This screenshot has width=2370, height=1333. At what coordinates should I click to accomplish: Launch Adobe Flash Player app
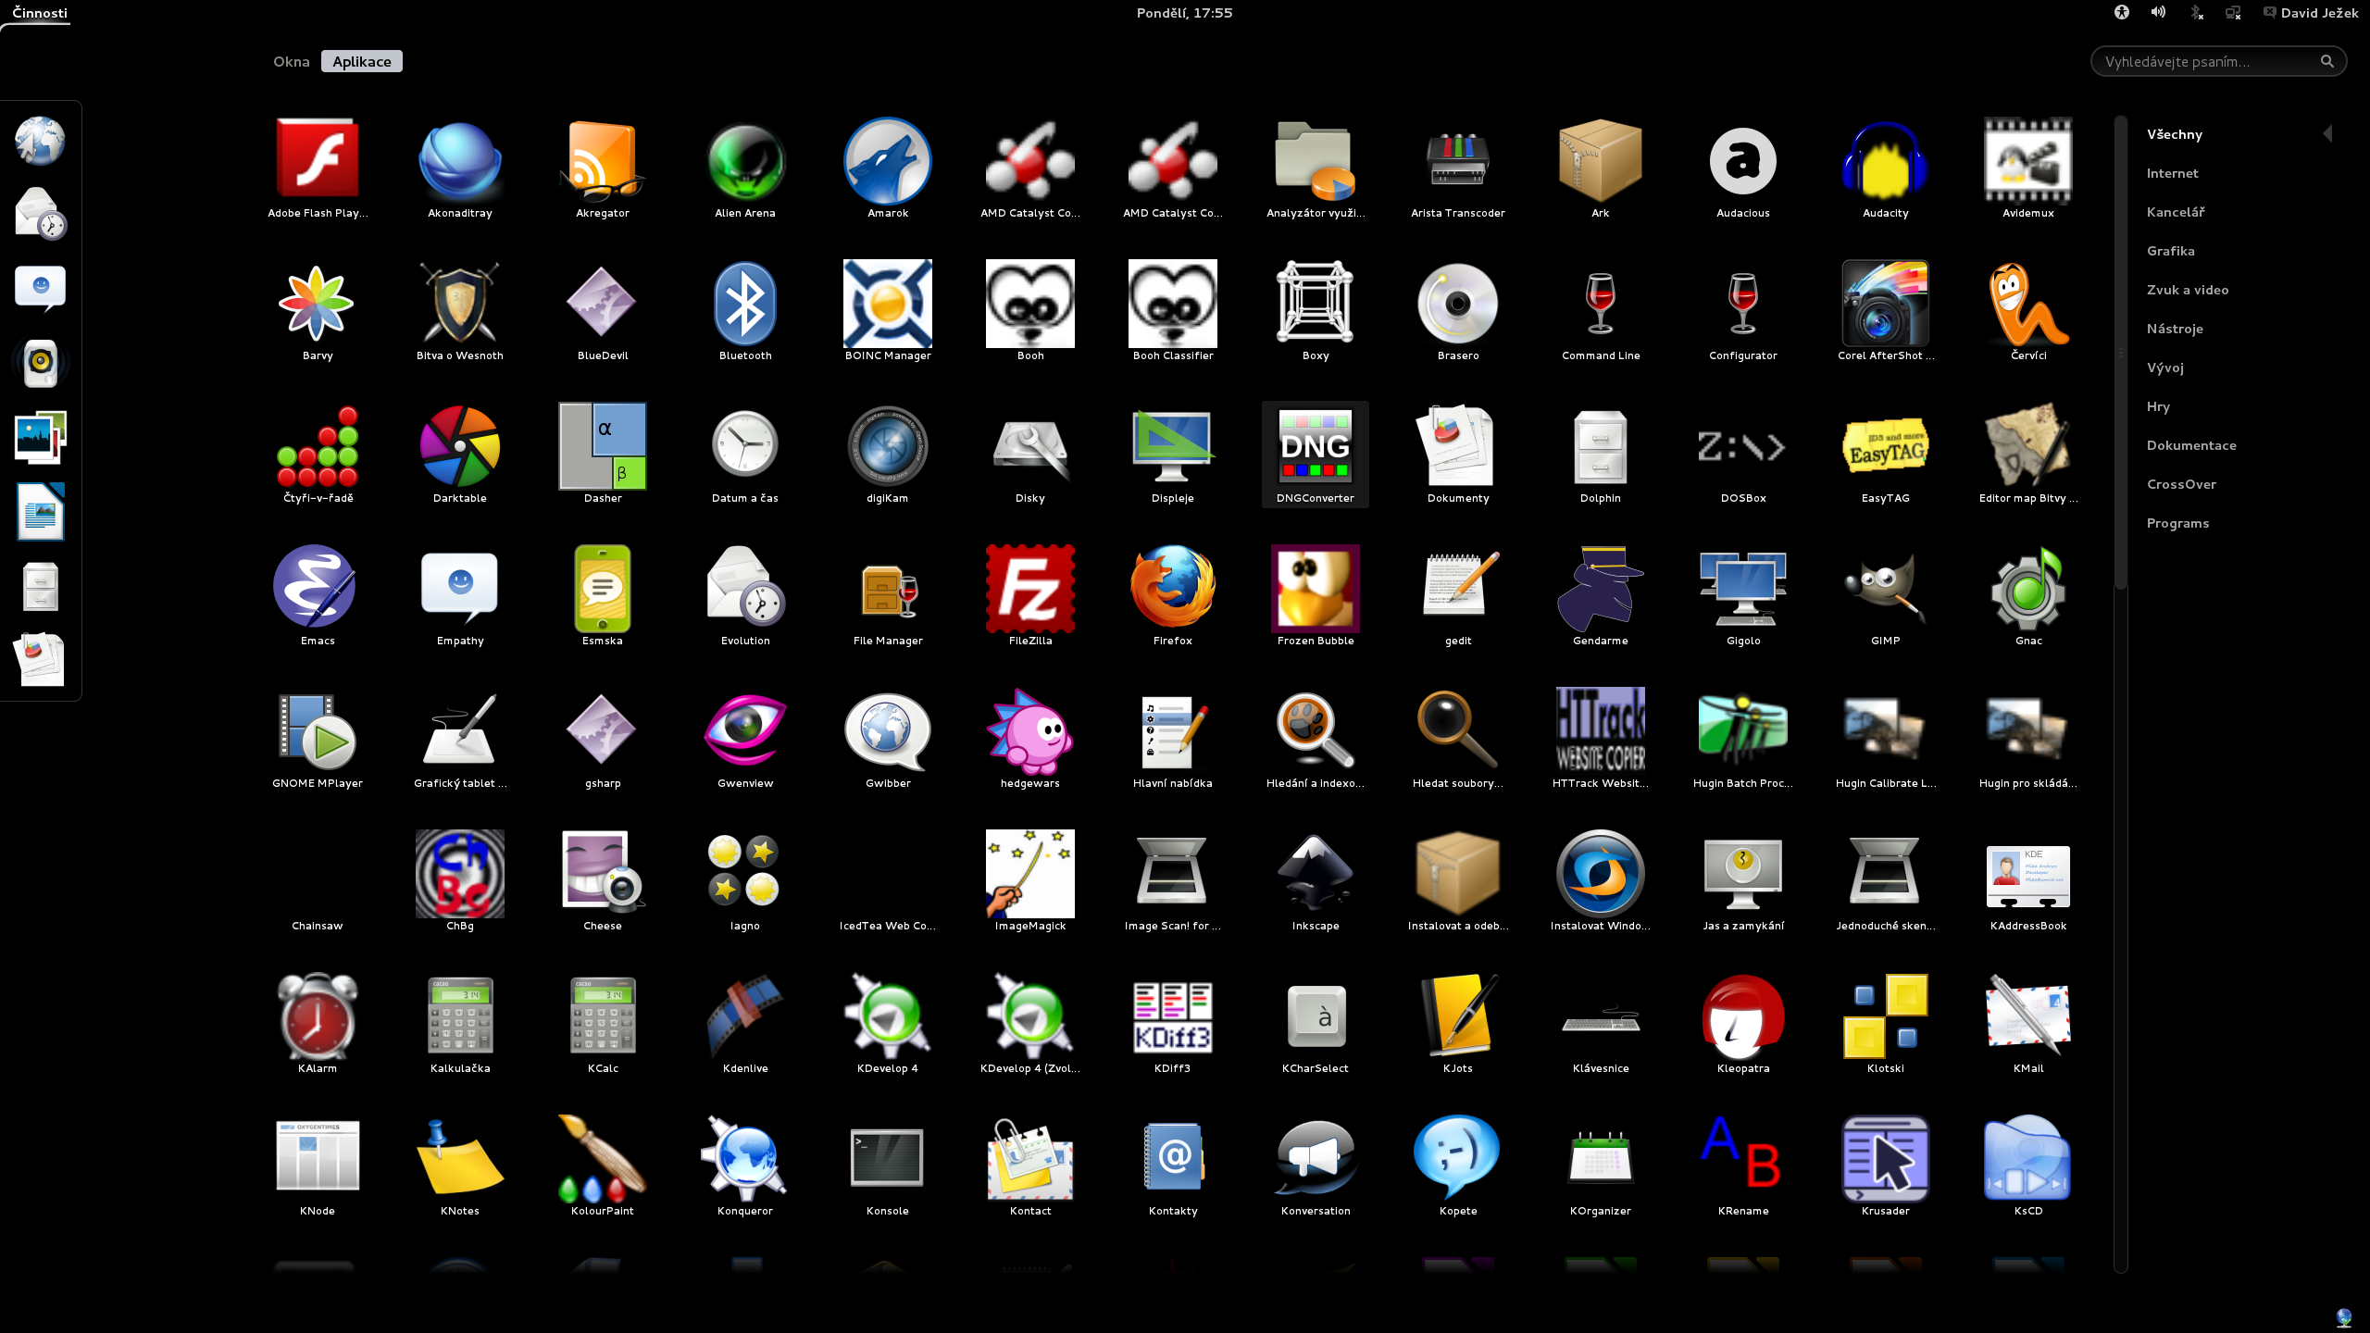click(x=318, y=168)
